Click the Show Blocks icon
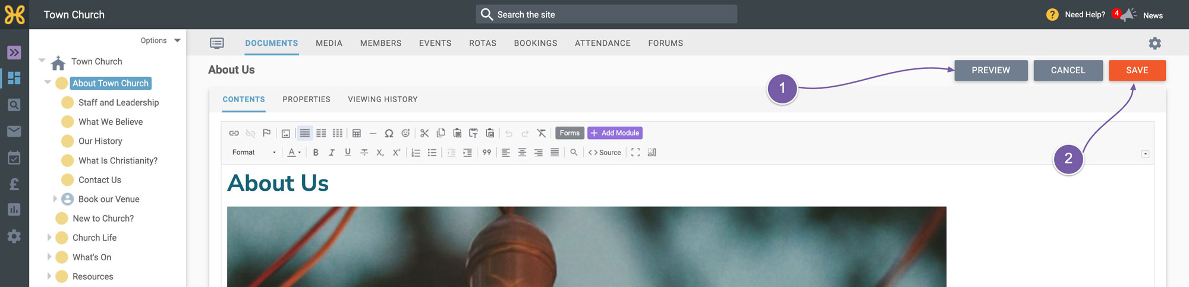Image resolution: width=1189 pixels, height=287 pixels. [652, 153]
